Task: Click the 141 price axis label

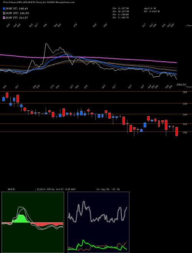Action: pyautogui.click(x=185, y=124)
